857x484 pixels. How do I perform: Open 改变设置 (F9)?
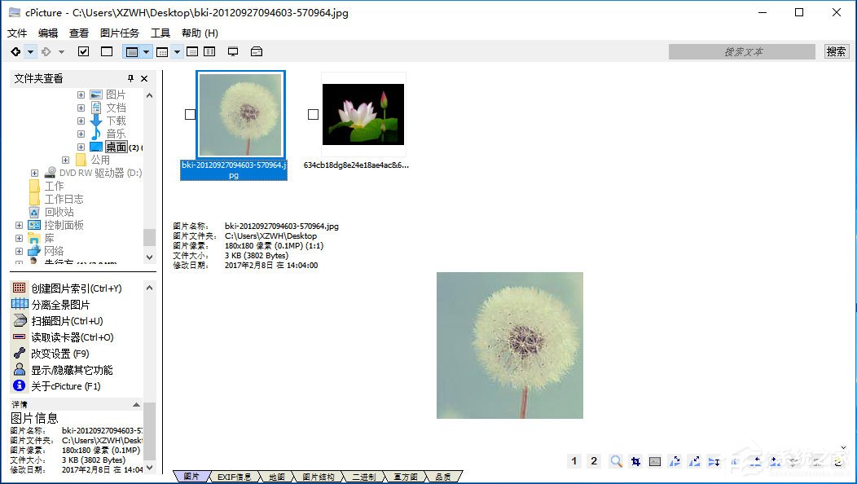(x=60, y=354)
